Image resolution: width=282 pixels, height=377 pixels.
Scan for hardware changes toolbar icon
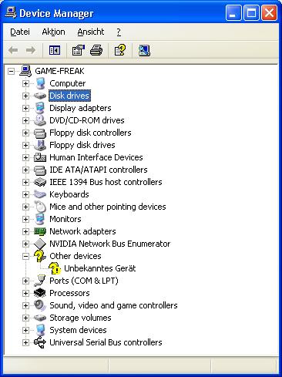(144, 50)
